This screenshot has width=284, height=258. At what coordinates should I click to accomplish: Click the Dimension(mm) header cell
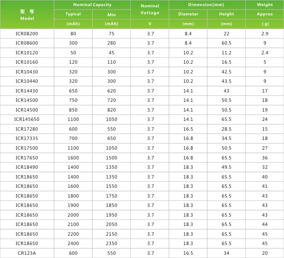(x=207, y=5)
